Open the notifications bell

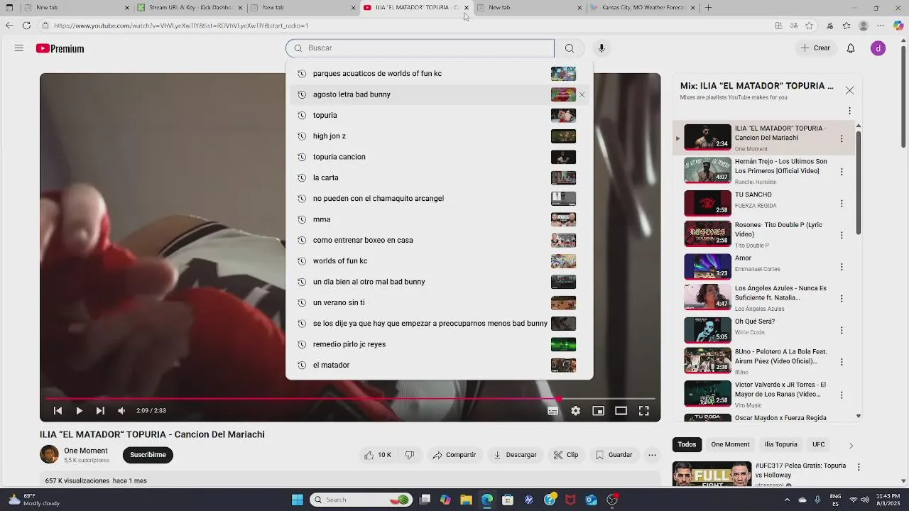coord(851,48)
